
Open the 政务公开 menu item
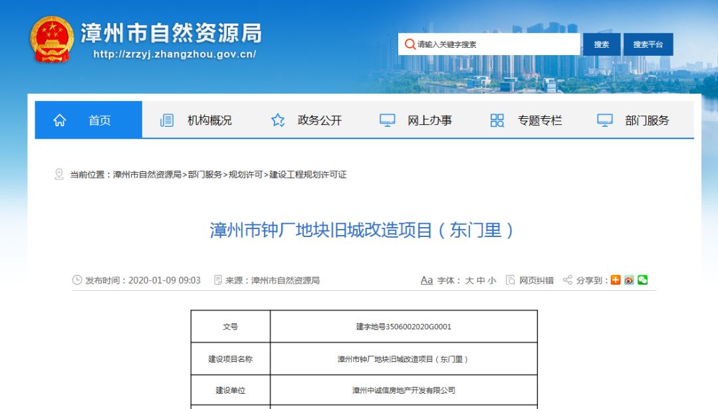pyautogui.click(x=320, y=120)
